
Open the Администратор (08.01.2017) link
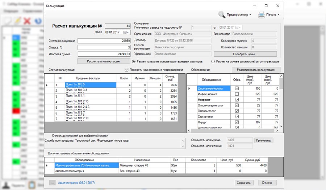76,183
